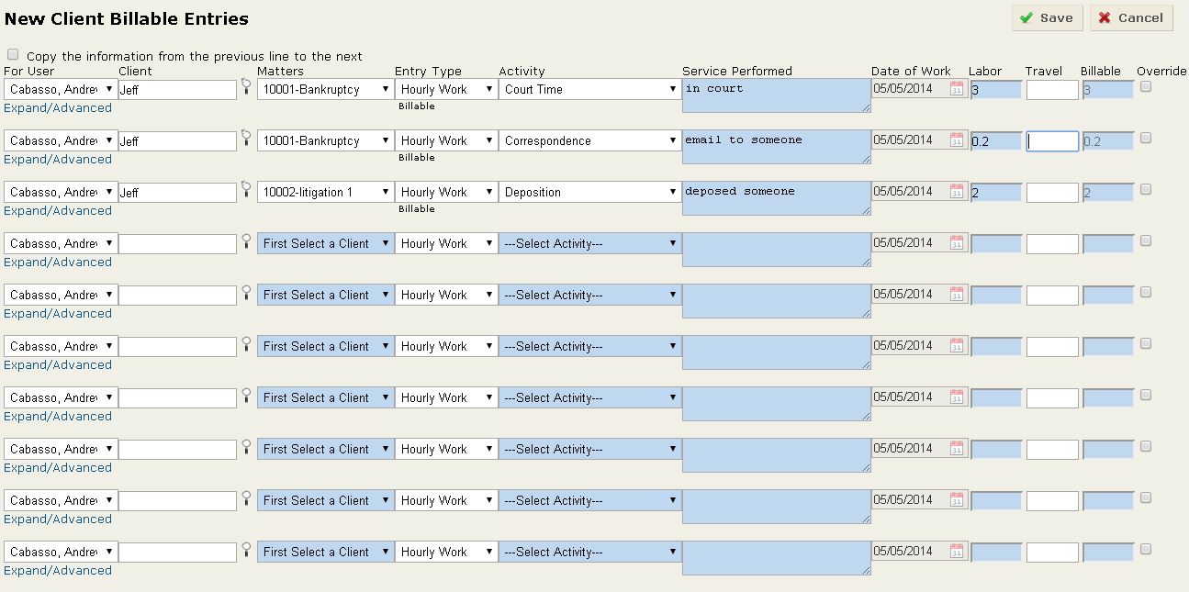Open client search icon in 'email to someone' row
The width and height of the screenshot is (1189, 592).
point(246,139)
